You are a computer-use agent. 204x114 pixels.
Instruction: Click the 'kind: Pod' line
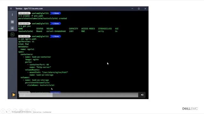pos(23,44)
